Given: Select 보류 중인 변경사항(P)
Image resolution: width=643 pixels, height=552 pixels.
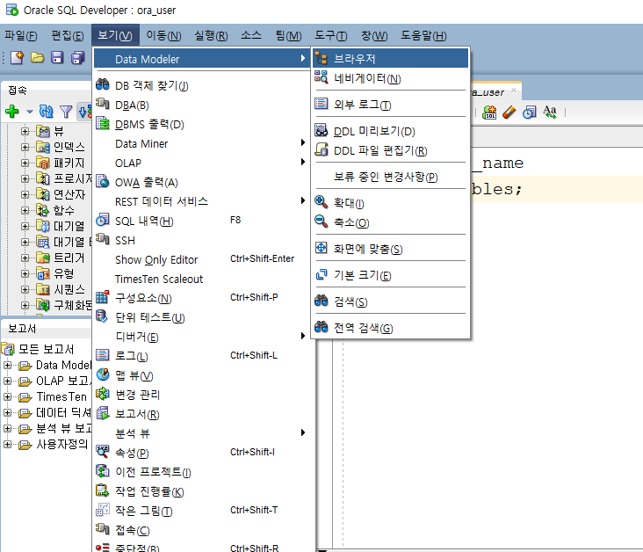Looking at the screenshot, I should pos(390,177).
